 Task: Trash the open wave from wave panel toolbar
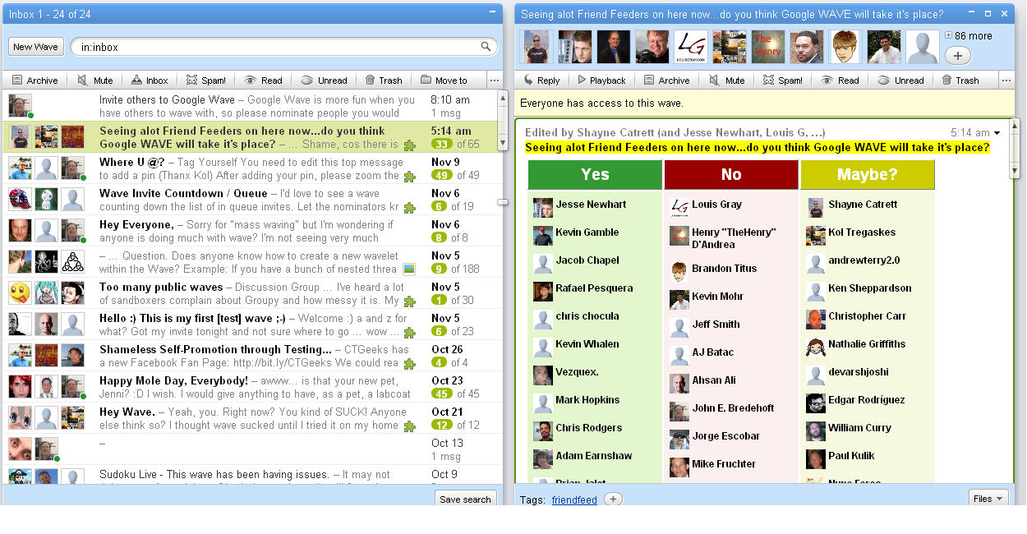960,81
